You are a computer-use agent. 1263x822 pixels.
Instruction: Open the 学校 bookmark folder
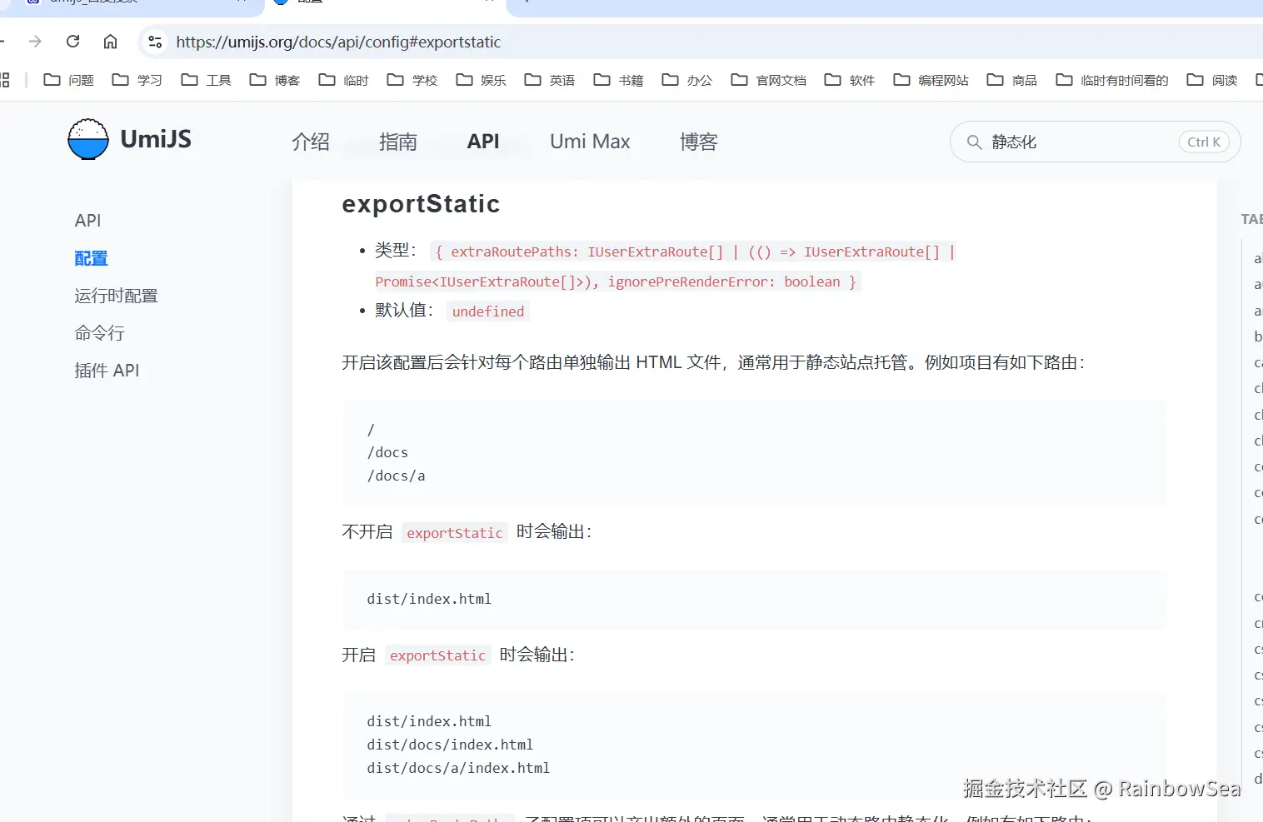pyautogui.click(x=412, y=80)
